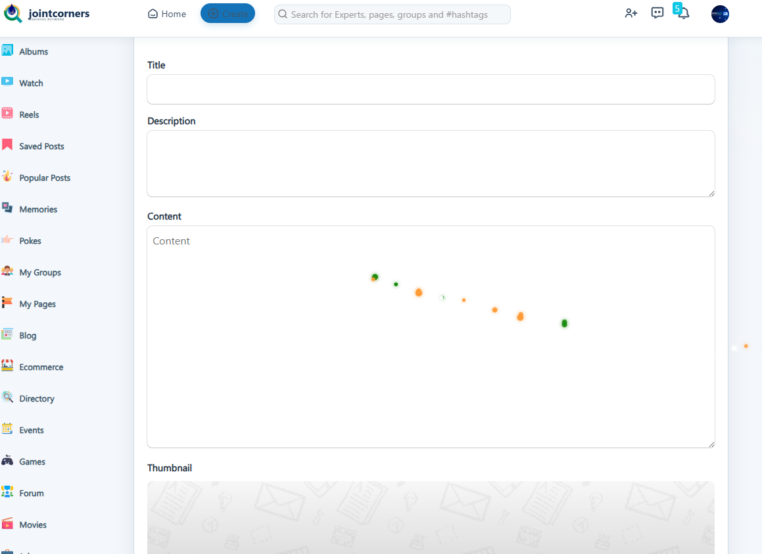
Task: Click into the Description text area
Action: 431,164
